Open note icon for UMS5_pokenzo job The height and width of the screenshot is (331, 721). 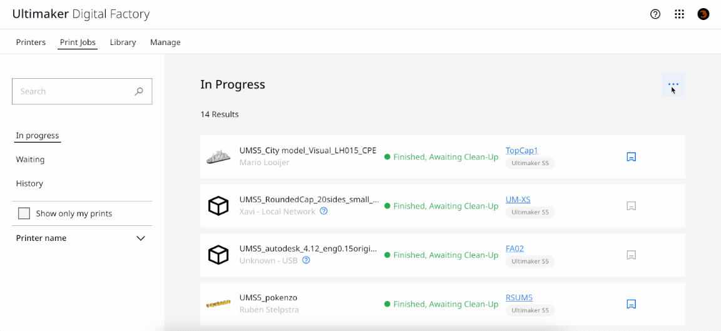[x=632, y=304]
